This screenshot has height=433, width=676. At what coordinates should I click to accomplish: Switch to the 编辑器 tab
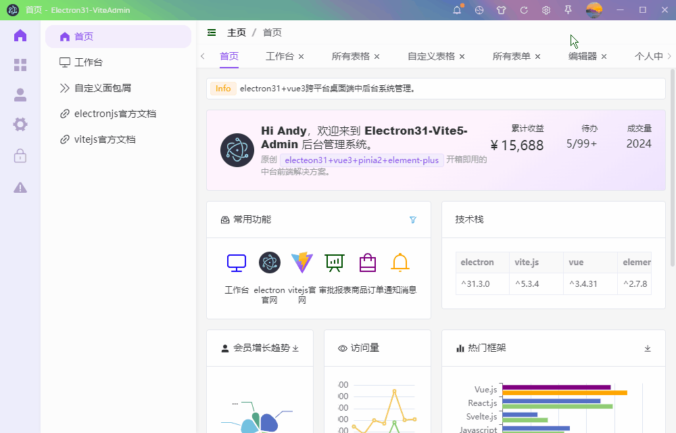583,56
